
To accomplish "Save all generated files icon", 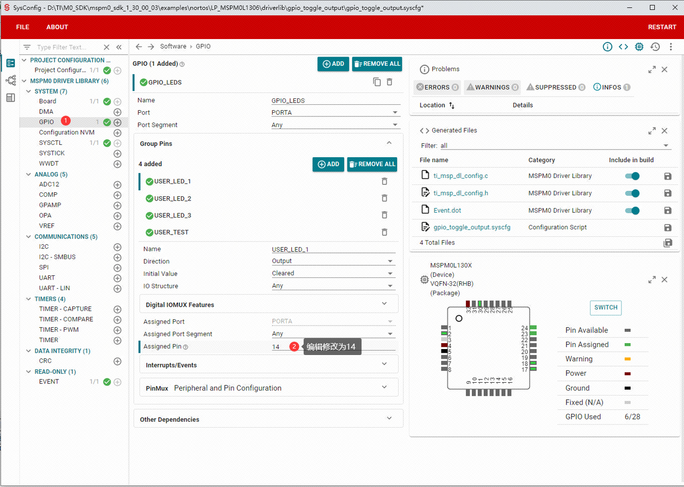I will (x=667, y=243).
